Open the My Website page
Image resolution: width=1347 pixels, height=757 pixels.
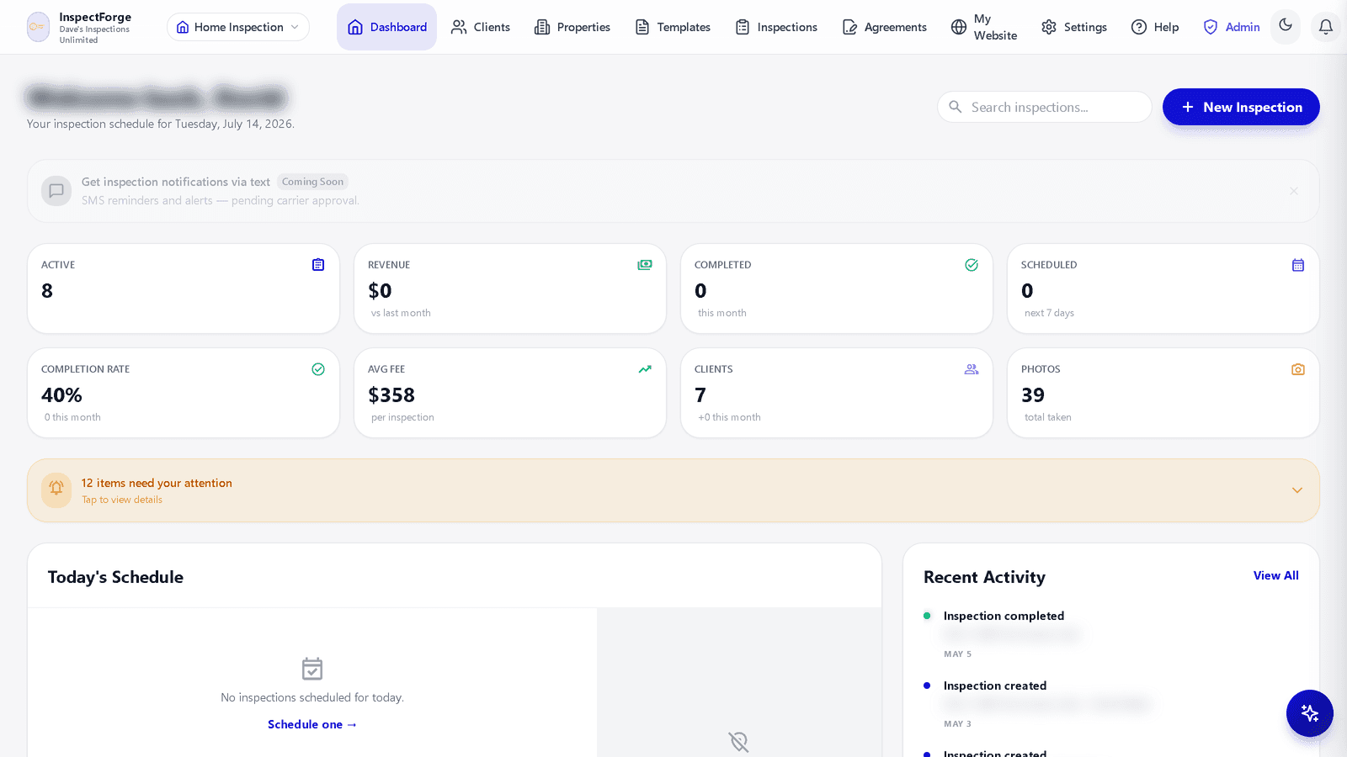[984, 27]
